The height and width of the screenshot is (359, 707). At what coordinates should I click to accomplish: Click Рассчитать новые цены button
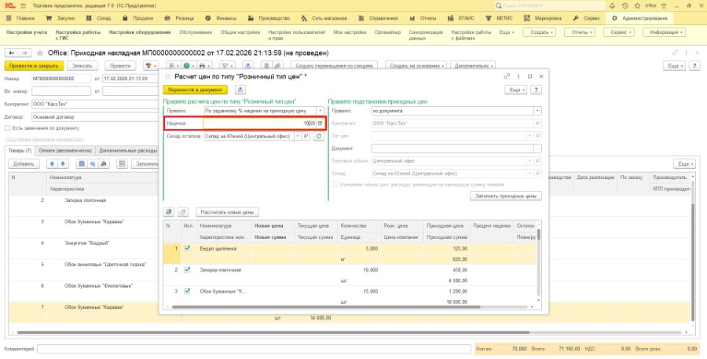[x=228, y=211]
